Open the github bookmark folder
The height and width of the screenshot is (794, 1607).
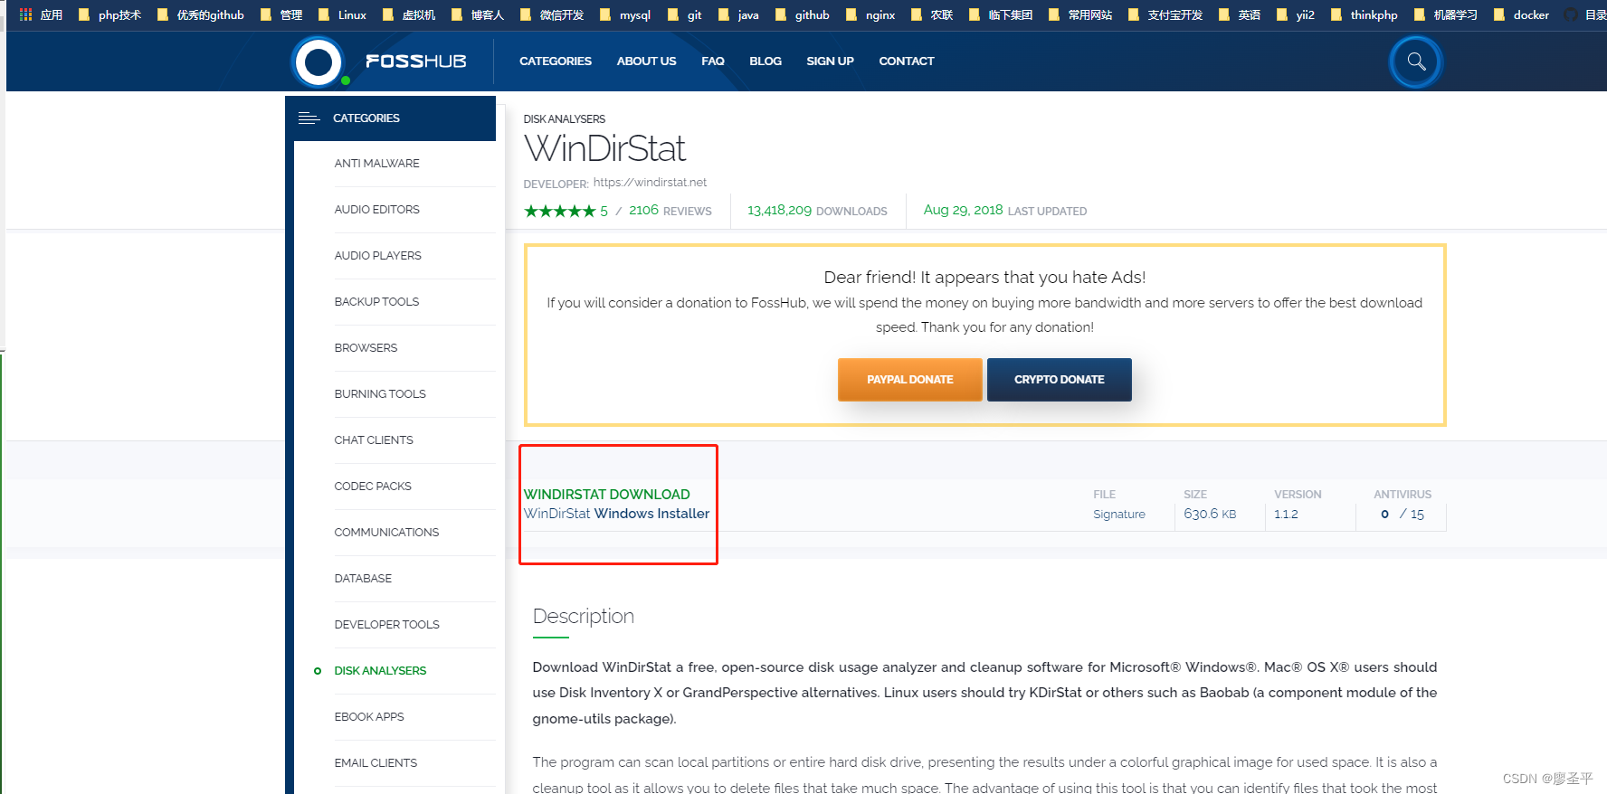802,14
